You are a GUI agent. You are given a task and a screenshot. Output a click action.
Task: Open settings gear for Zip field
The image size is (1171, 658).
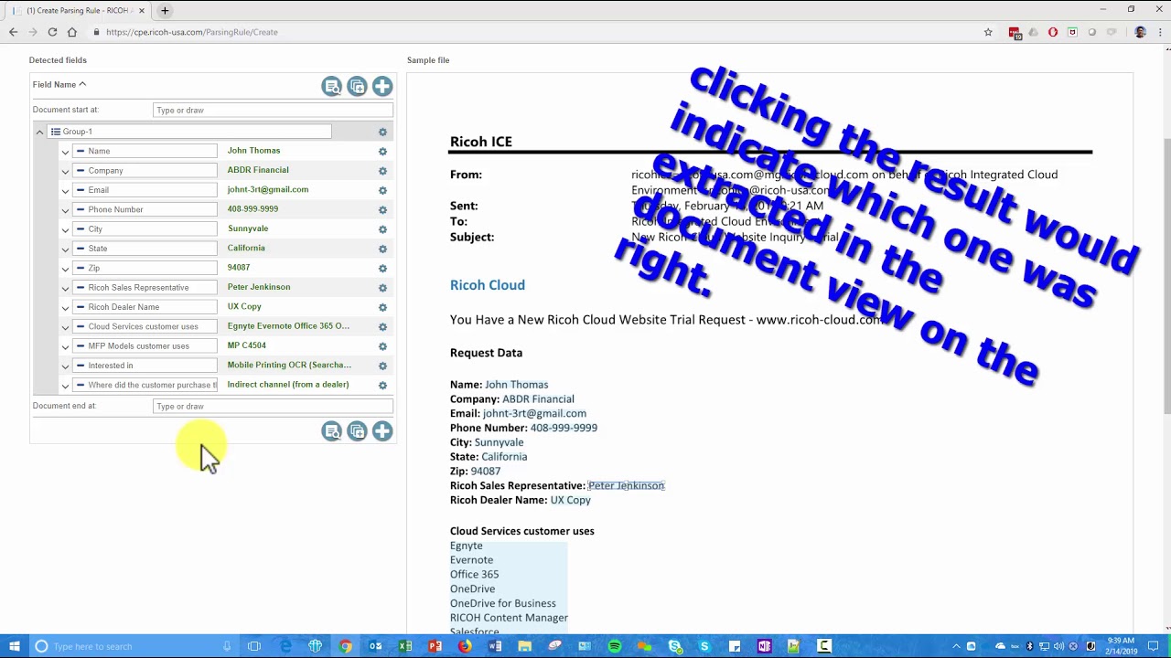tap(382, 269)
